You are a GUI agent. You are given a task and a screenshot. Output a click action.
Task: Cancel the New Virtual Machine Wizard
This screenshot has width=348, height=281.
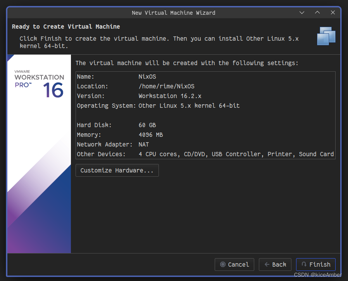point(234,264)
